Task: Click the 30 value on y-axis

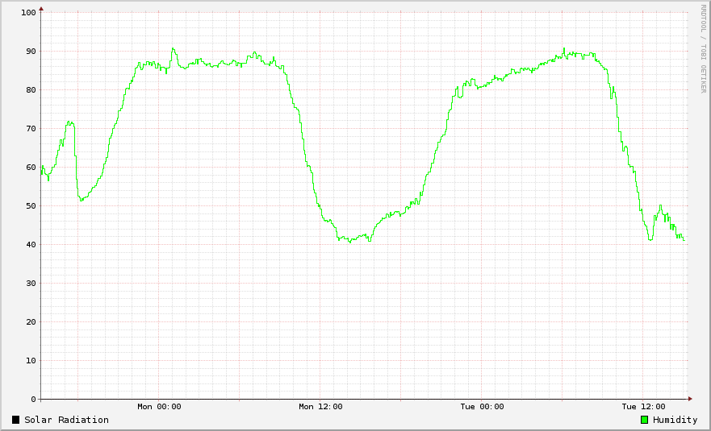Action: pos(31,284)
